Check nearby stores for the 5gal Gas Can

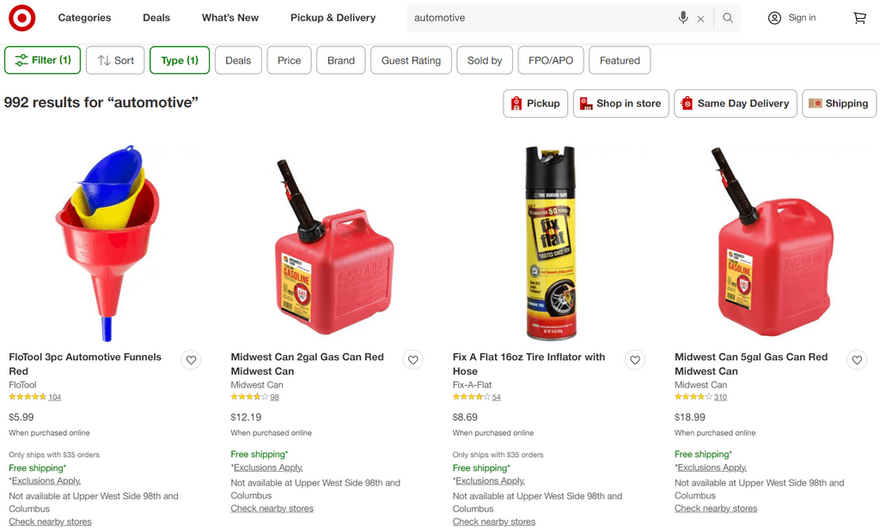(x=715, y=508)
